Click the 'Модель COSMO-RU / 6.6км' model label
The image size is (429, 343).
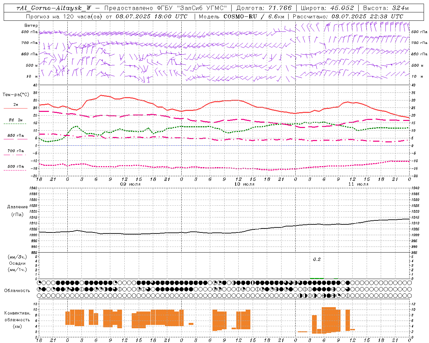tap(242, 16)
